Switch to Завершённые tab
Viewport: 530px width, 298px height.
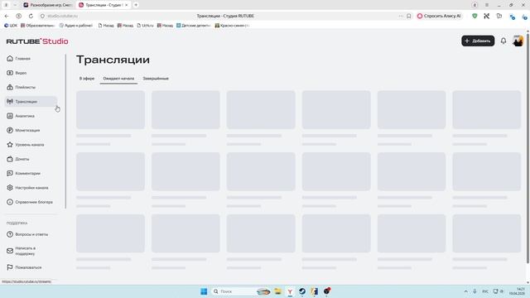pos(156,79)
